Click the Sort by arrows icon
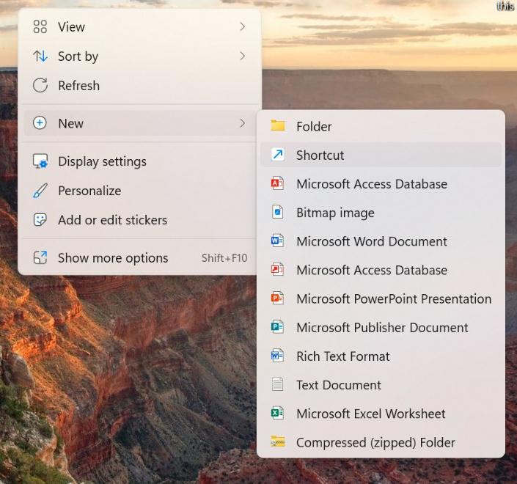The image size is (517, 484). [x=40, y=56]
